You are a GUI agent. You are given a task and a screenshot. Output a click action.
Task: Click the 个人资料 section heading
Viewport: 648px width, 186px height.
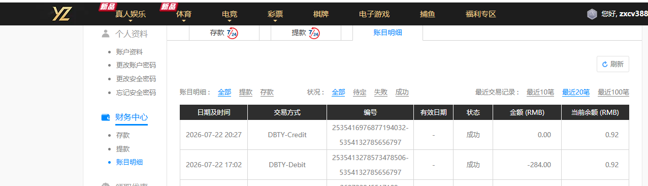132,34
